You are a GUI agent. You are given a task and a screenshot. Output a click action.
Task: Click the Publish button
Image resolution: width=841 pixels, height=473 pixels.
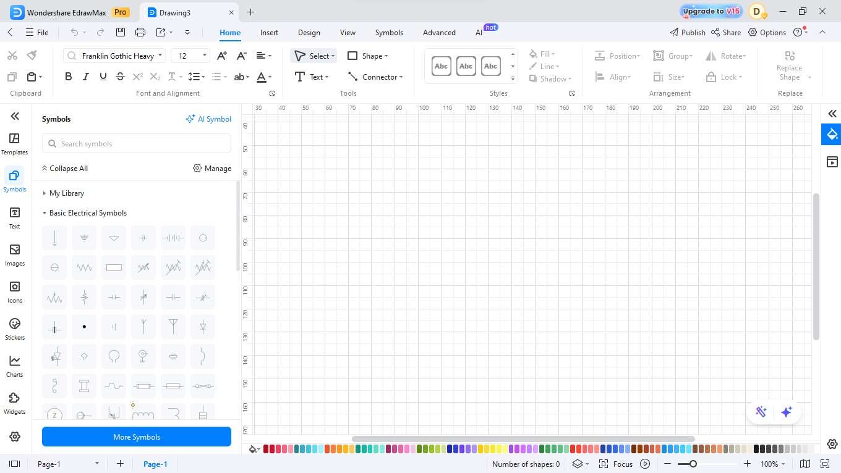(x=687, y=32)
